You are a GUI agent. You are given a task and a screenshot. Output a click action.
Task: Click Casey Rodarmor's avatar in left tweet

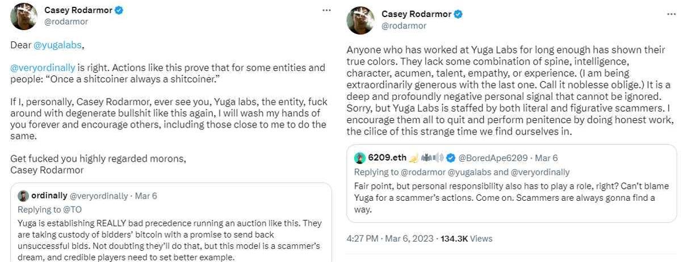24,16
